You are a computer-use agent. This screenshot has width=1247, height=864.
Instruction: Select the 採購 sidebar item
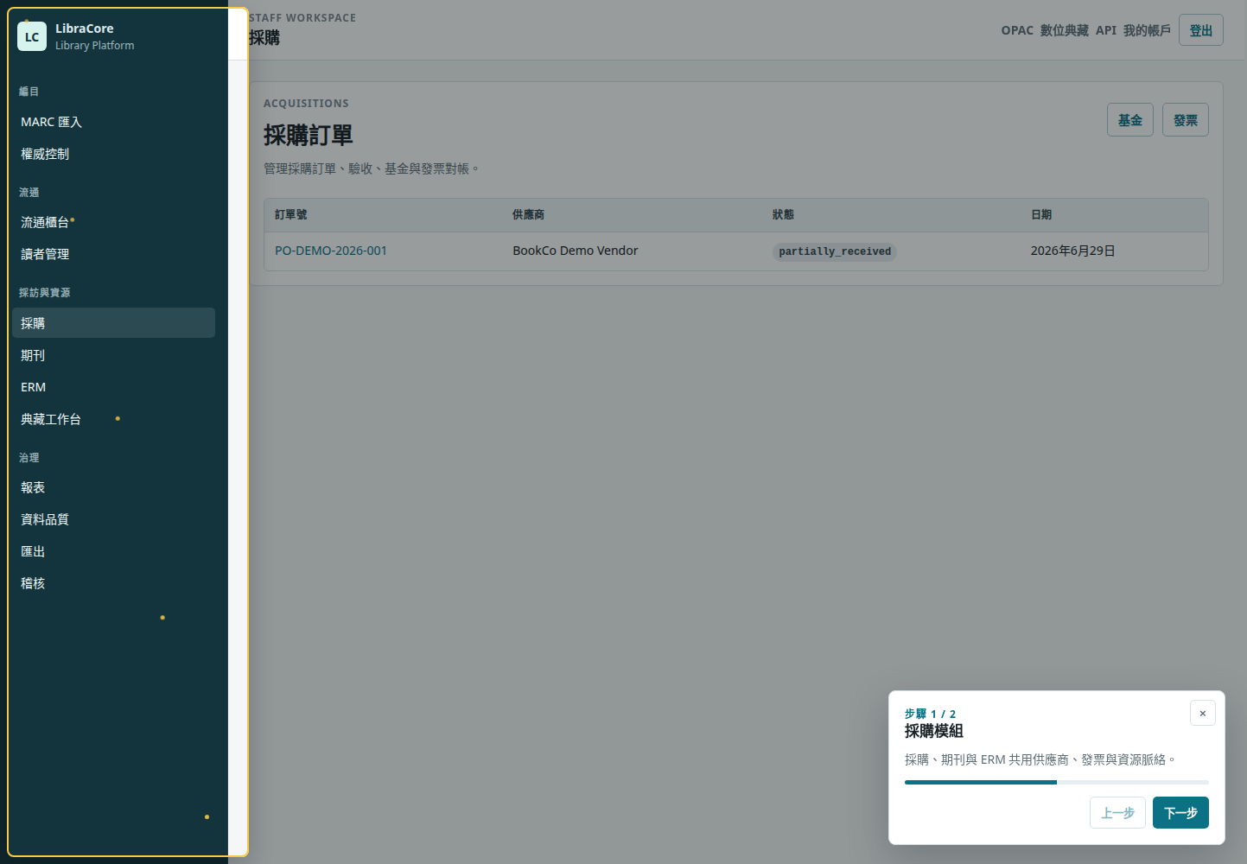coord(113,323)
